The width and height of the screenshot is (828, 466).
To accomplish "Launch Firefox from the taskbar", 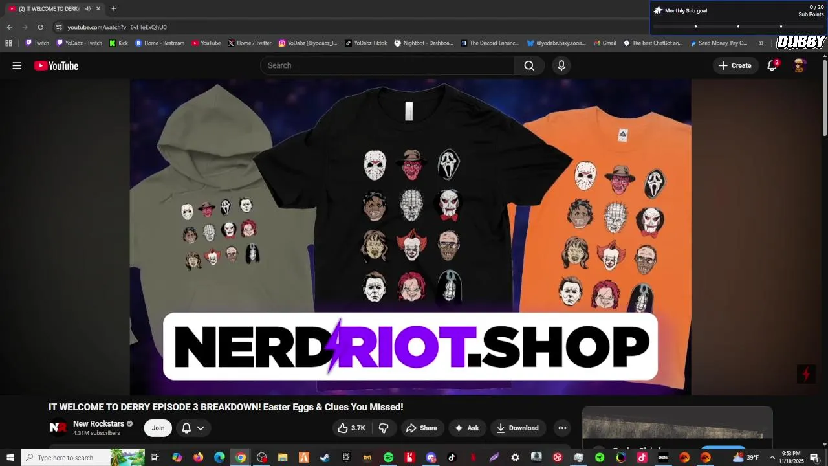I will click(x=198, y=458).
